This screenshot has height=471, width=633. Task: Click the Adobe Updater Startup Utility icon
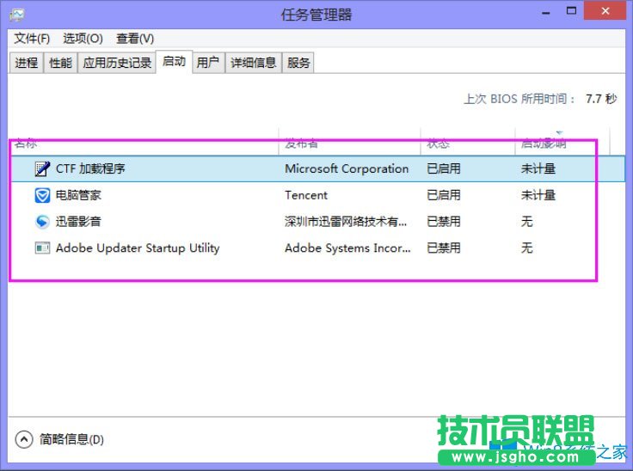[42, 248]
